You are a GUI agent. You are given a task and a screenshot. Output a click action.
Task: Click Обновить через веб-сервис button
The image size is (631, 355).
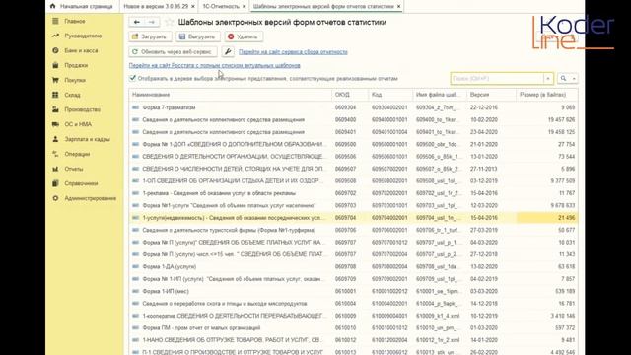coord(173,52)
